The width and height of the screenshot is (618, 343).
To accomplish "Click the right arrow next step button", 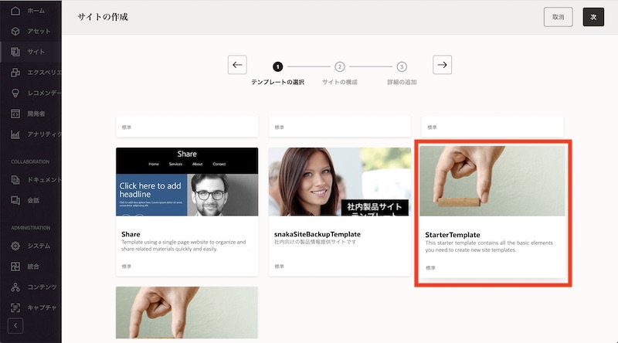I will tap(442, 66).
